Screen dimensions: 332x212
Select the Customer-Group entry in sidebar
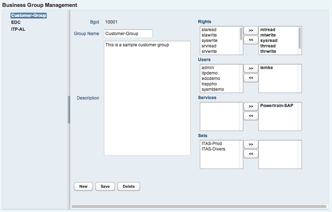[x=29, y=16]
